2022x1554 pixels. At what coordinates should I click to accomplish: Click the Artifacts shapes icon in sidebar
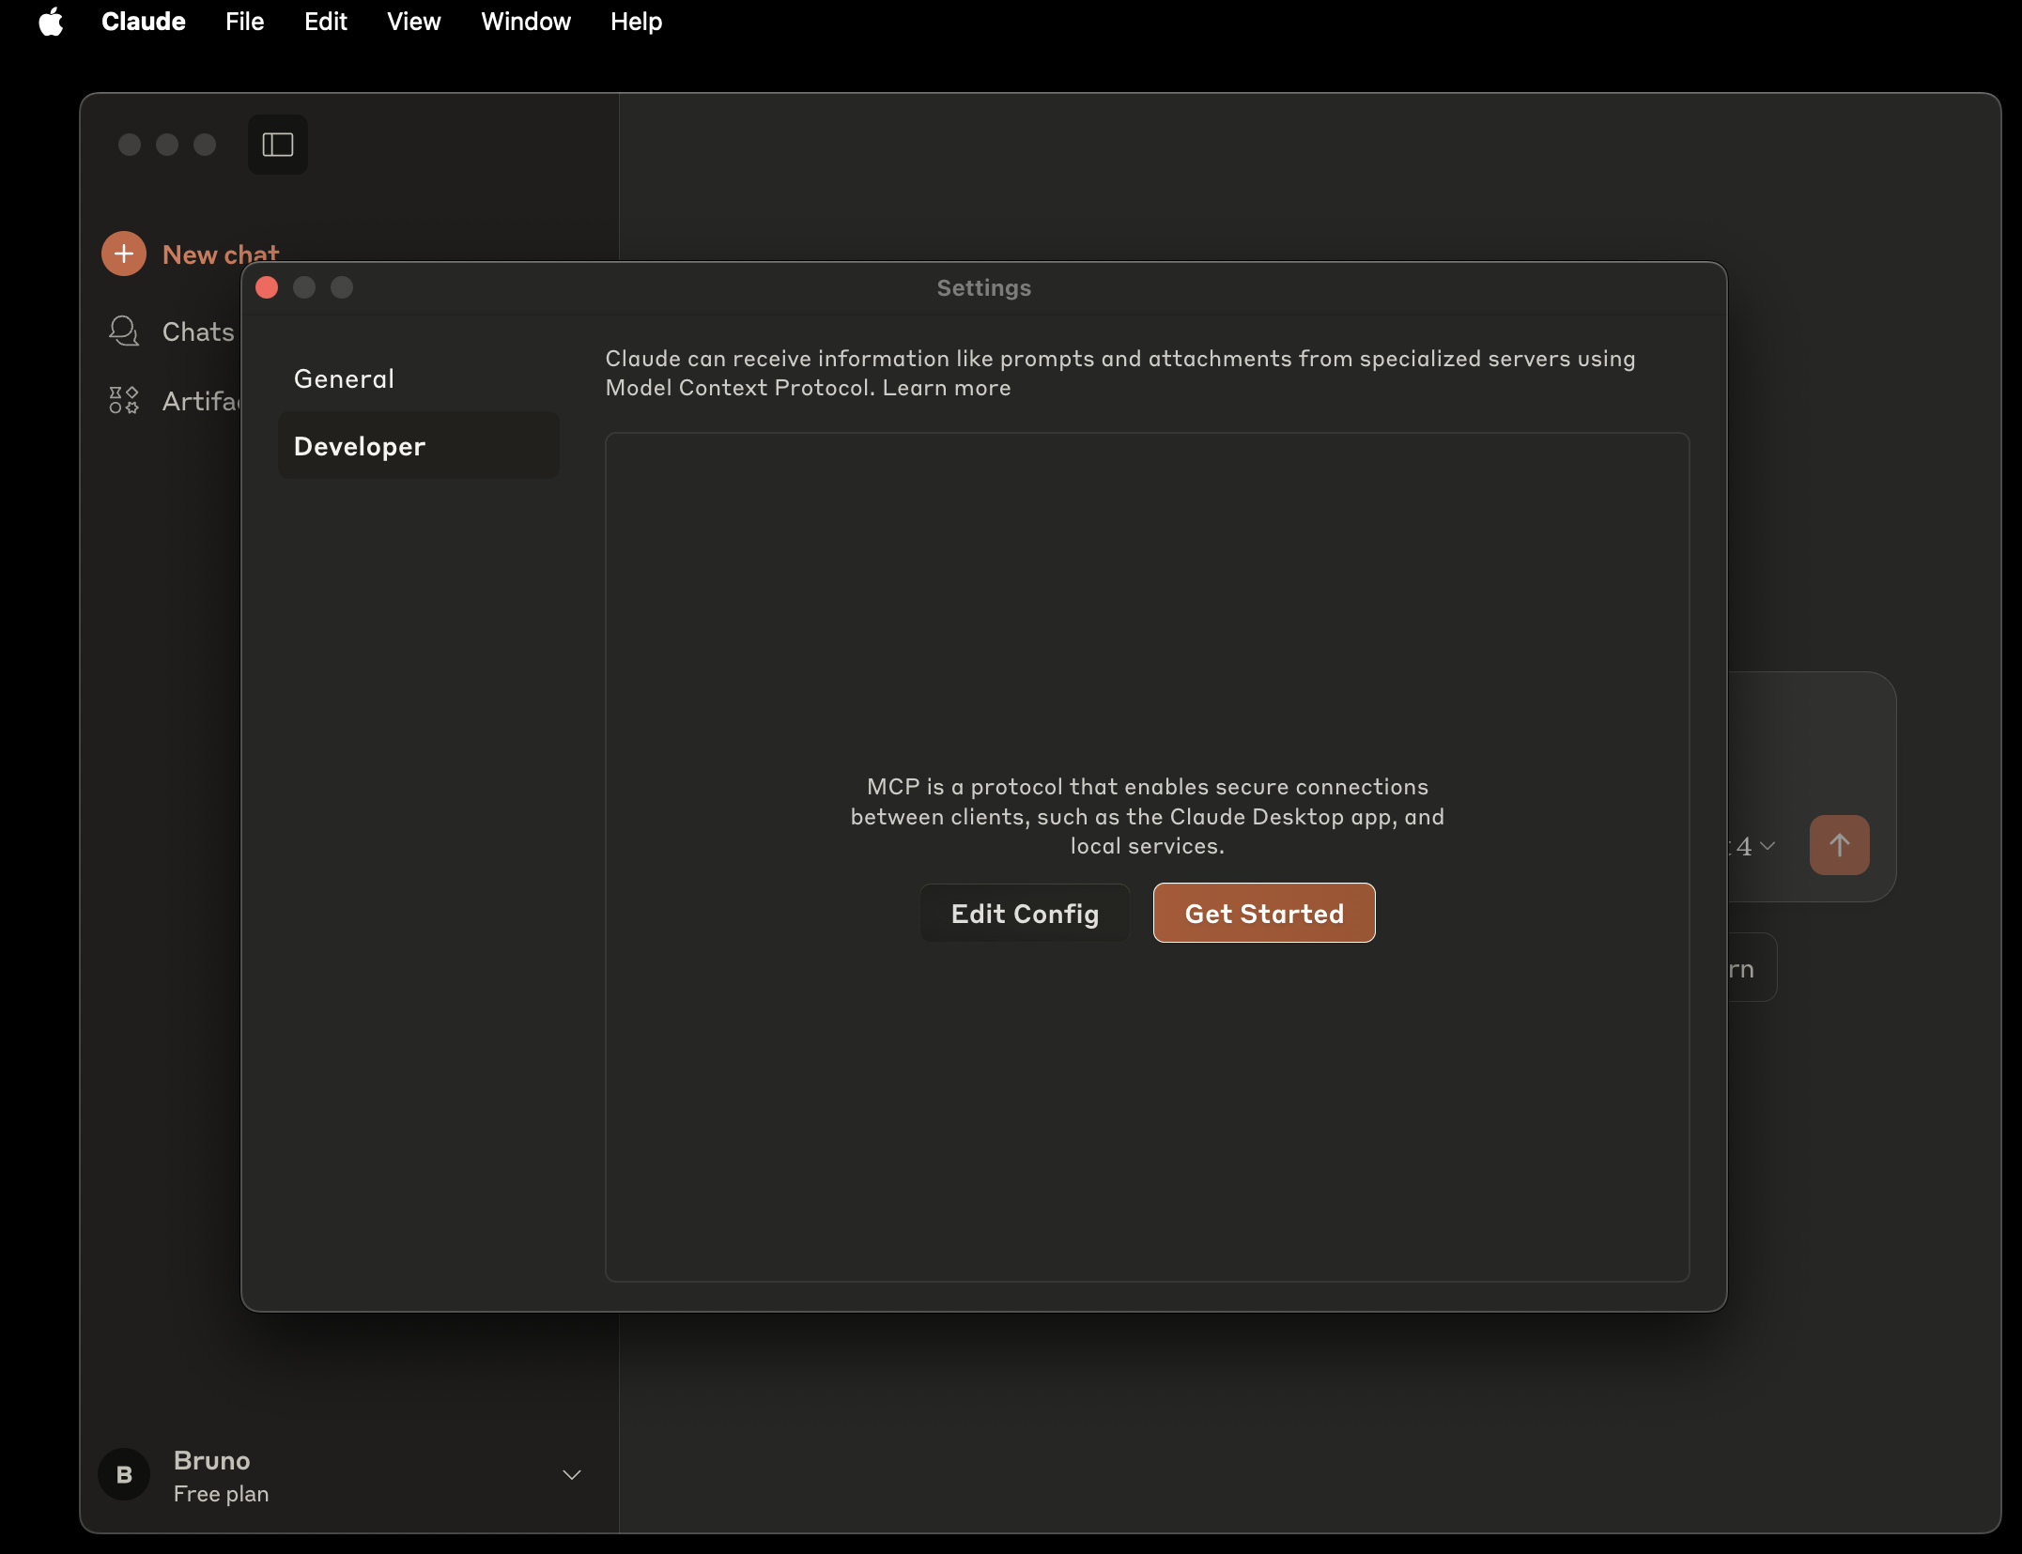[124, 401]
